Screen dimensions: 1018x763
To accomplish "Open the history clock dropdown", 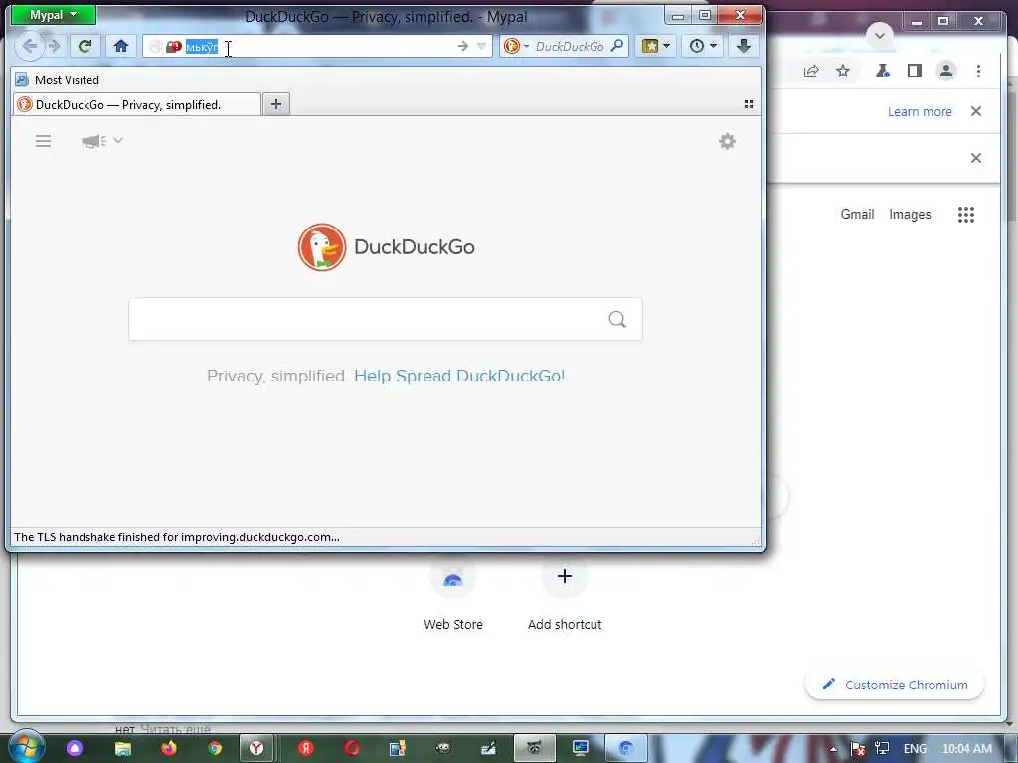I will (x=703, y=46).
